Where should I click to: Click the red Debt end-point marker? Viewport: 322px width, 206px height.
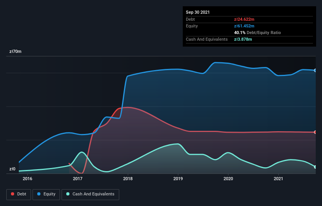pos(315,132)
